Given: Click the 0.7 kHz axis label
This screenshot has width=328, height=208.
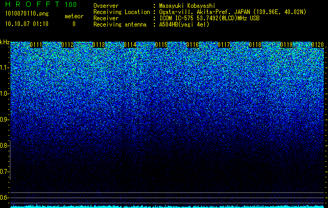Looking at the screenshot, I should [4, 172].
